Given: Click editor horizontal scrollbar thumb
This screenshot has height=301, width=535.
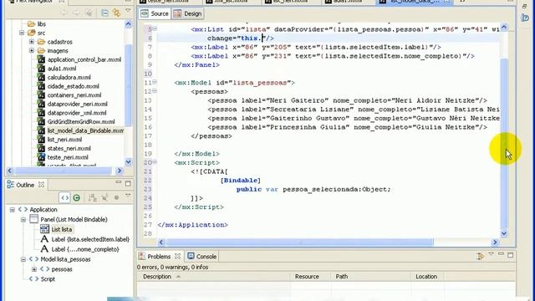Looking at the screenshot, I should [x=299, y=242].
